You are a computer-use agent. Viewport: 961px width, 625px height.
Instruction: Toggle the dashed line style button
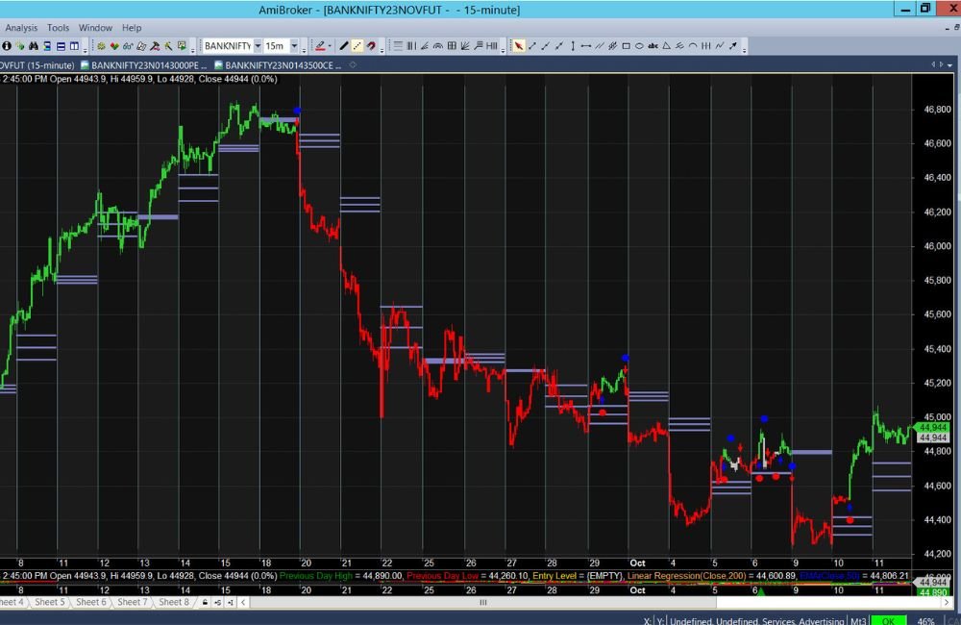click(357, 46)
